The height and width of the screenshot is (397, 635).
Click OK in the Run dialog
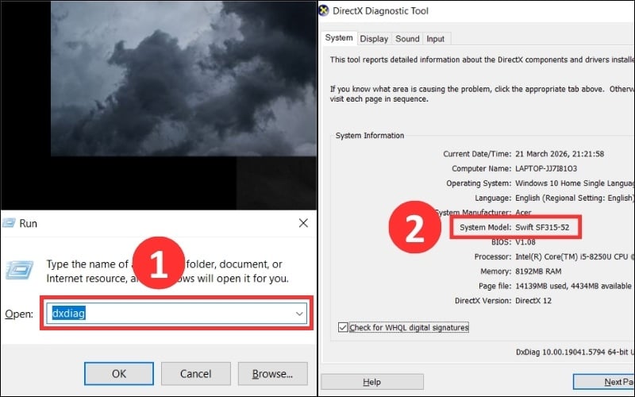(x=119, y=373)
